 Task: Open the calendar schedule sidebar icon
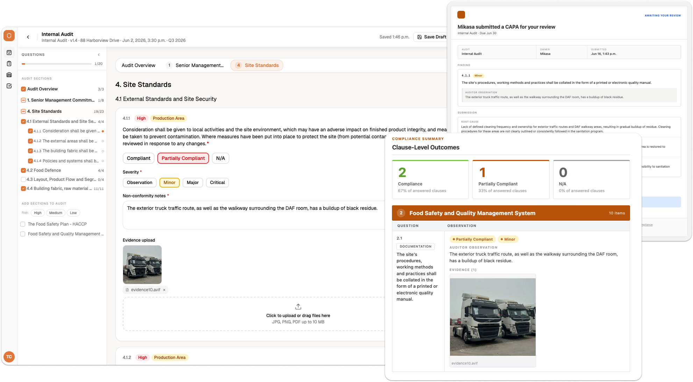(x=9, y=52)
